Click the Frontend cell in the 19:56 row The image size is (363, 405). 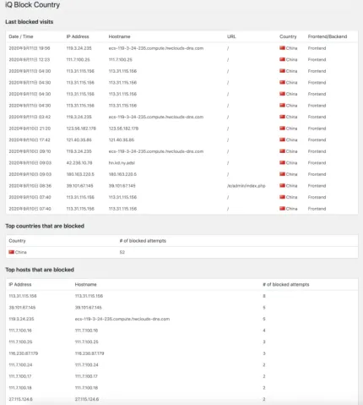(x=317, y=48)
